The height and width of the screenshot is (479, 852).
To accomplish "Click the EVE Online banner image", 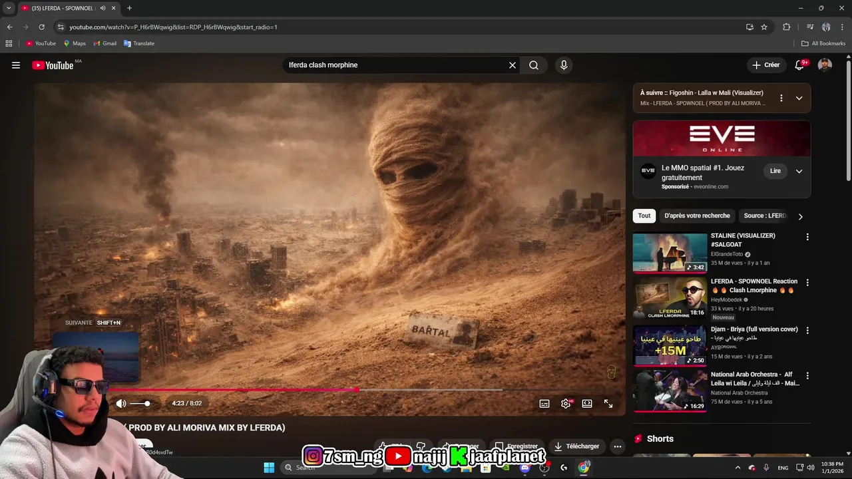I will pos(722,138).
